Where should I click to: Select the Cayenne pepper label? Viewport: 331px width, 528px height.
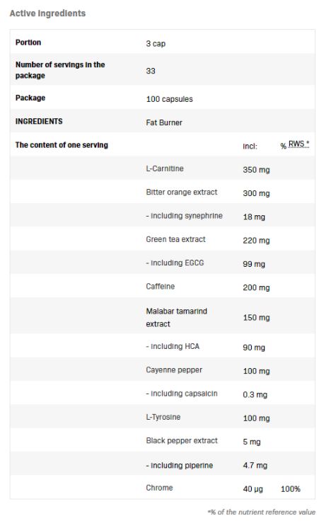pyautogui.click(x=174, y=369)
